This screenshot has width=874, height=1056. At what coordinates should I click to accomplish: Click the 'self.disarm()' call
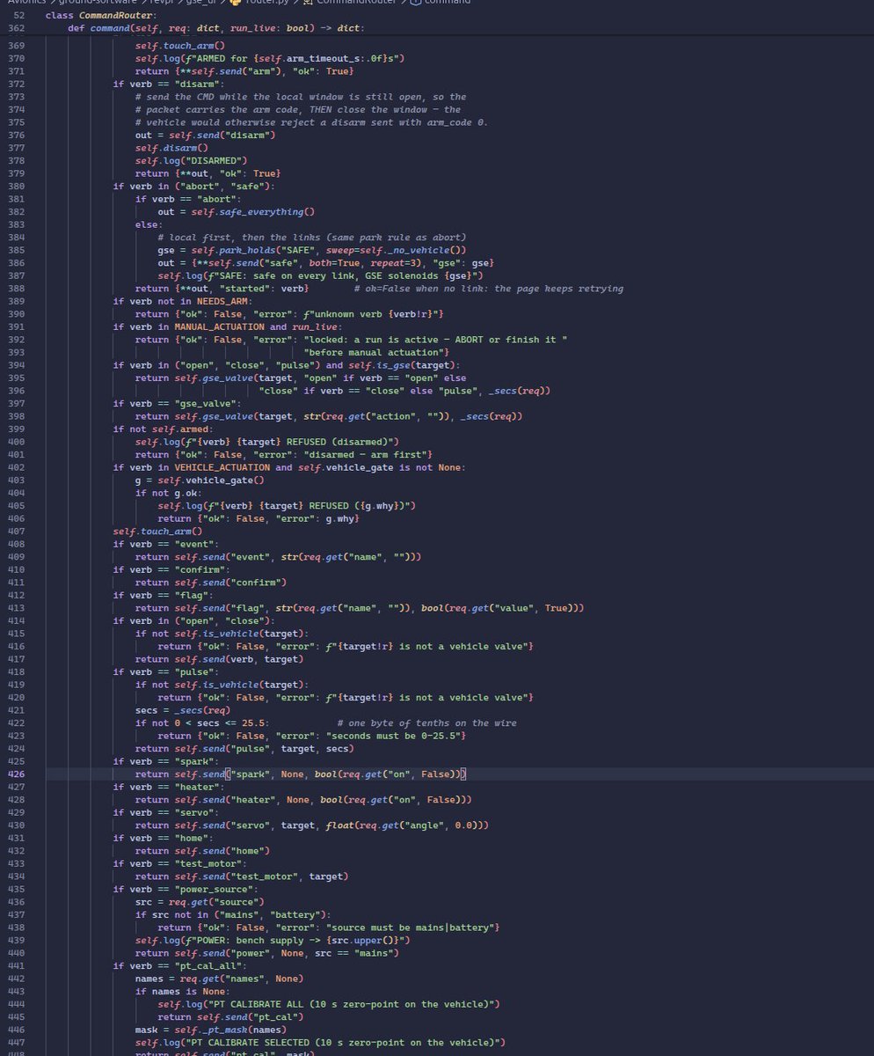[171, 149]
